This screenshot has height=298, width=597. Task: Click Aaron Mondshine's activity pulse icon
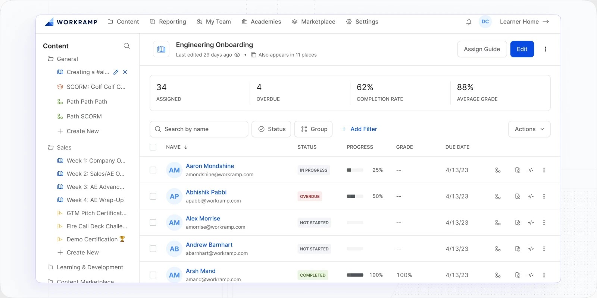[x=531, y=170]
